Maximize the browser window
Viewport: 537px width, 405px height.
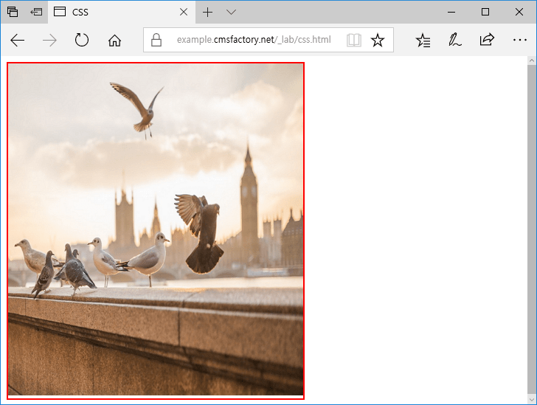(x=485, y=12)
